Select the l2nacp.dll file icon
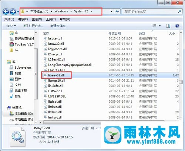The image size is (185, 151). tap(45, 54)
